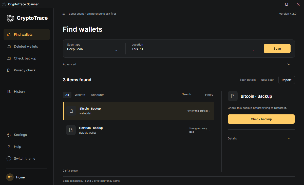Open Settings gear icon
The image size is (304, 185).
[x=9, y=135]
